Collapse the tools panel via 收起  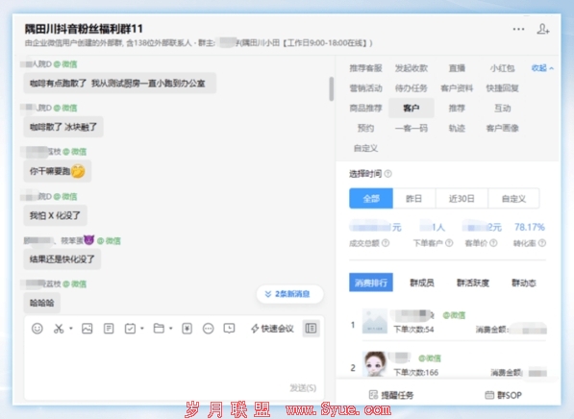[542, 68]
